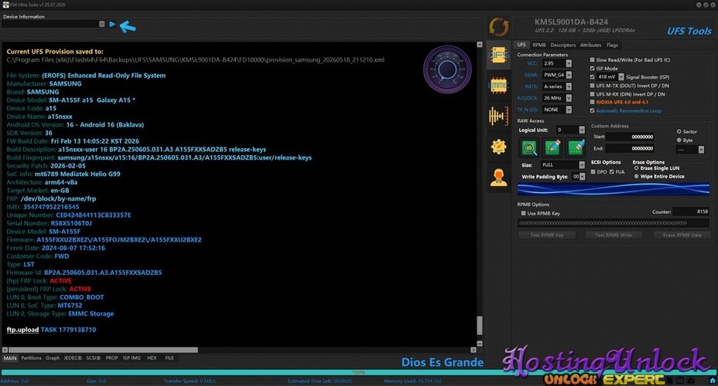Enable the DPO SCSI option
The height and width of the screenshot is (386, 718).
coord(593,171)
